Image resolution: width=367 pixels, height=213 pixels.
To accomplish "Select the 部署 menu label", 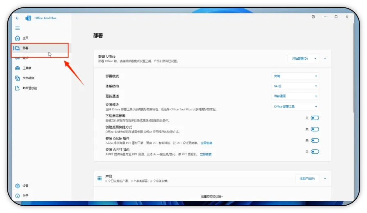I will (25, 48).
